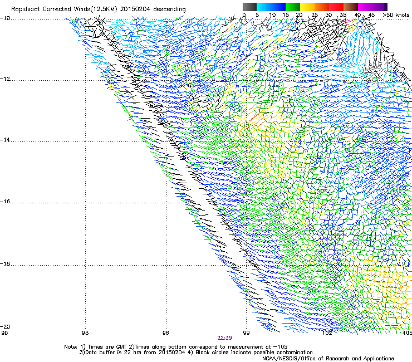
Task: Click the cyan-blue 5-15 knots legend swatch
Action: click(x=271, y=7)
